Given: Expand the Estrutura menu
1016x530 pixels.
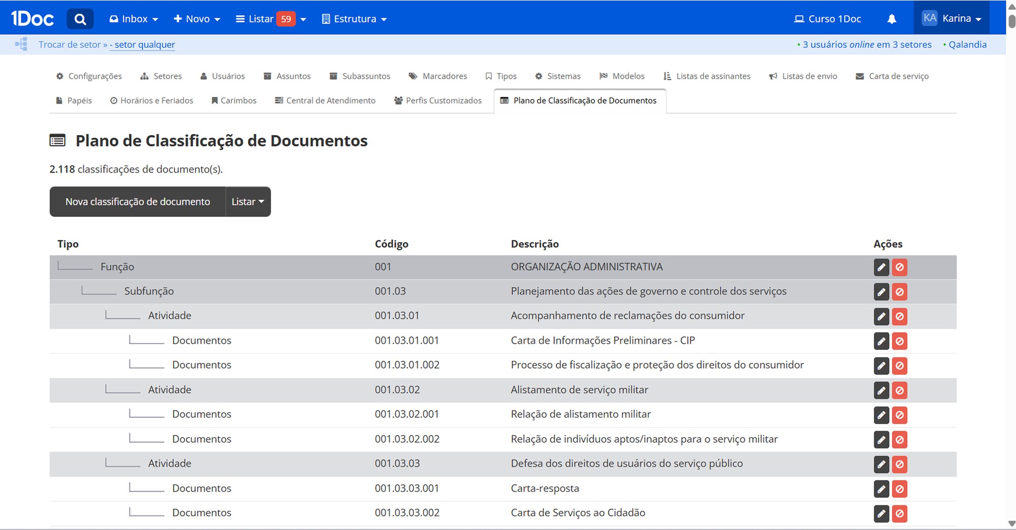Looking at the screenshot, I should click(355, 19).
